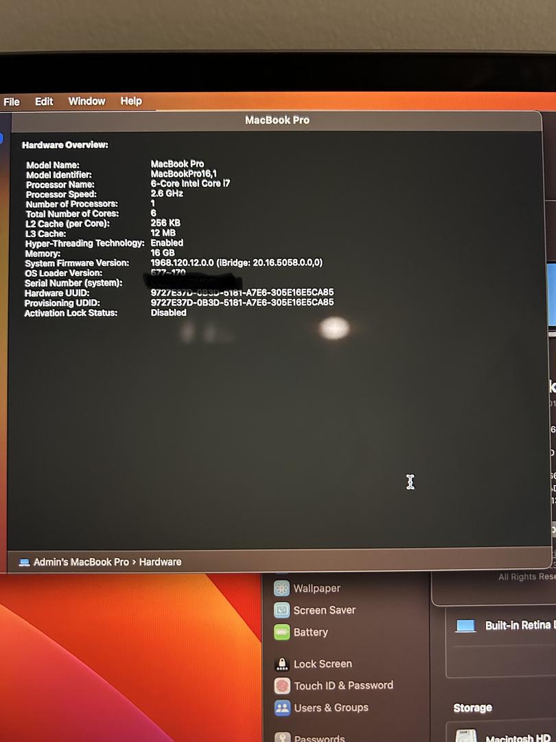Click the laptop icon in the path bar

[24, 562]
